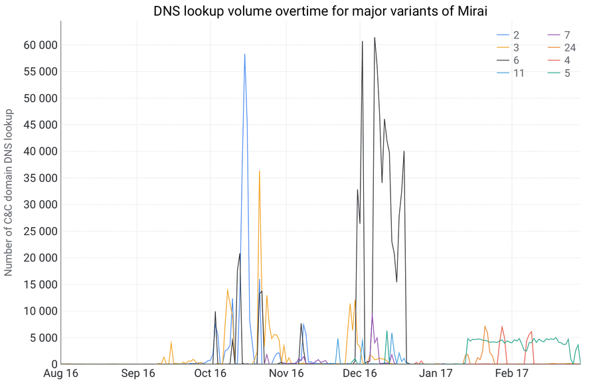Screen dimensions: 595x381
Task: Click the Nov 16 x-axis label
Action: click(x=286, y=373)
